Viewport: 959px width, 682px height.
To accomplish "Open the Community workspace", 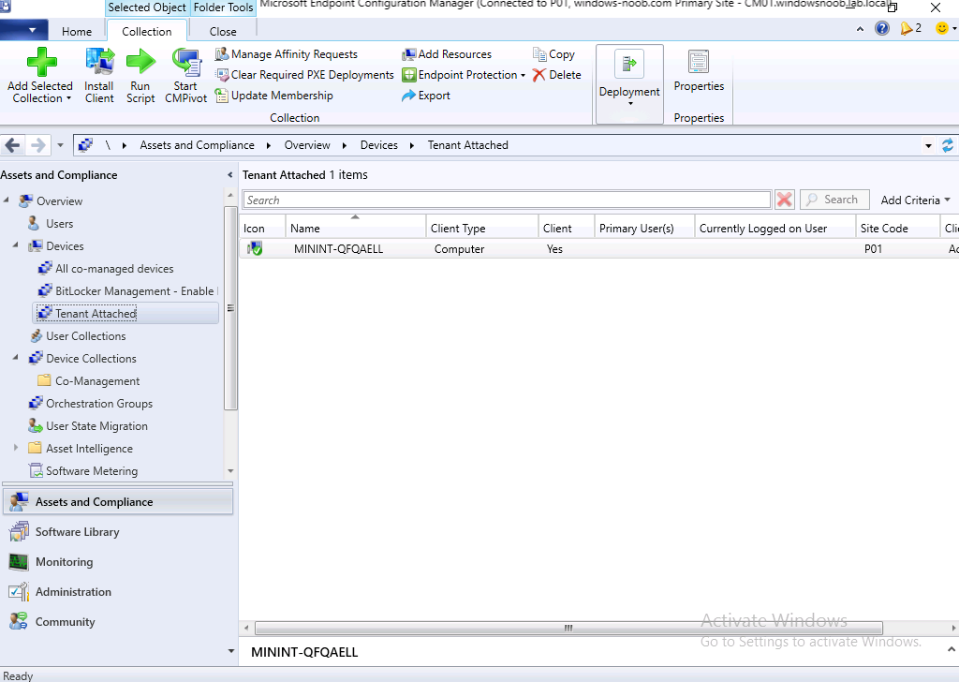I will tap(117, 622).
